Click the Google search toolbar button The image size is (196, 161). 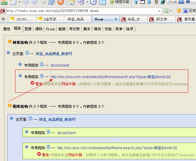[176, 1]
